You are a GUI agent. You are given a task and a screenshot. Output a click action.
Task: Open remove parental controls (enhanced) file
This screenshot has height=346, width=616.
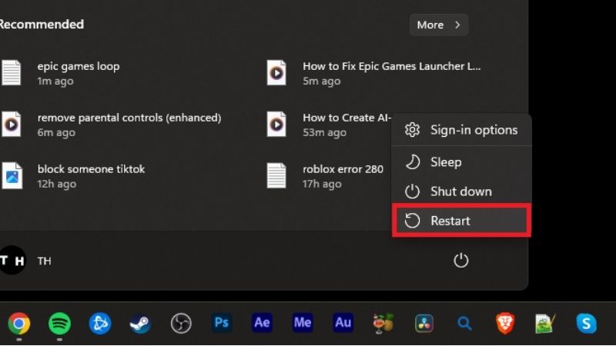111,125
